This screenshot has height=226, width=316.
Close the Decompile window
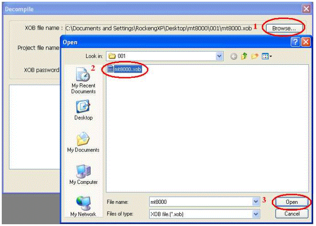point(306,9)
